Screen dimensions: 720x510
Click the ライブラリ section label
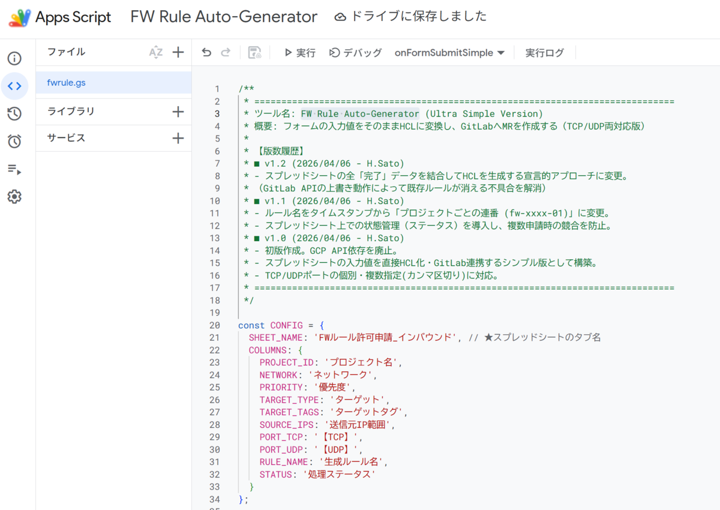point(71,112)
